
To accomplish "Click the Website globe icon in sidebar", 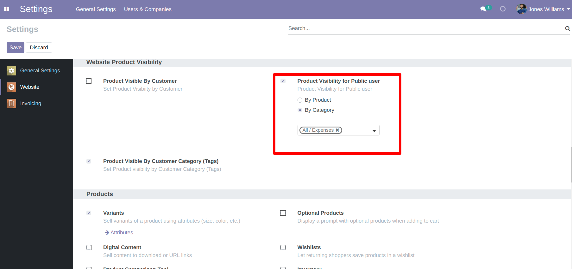I will point(11,87).
